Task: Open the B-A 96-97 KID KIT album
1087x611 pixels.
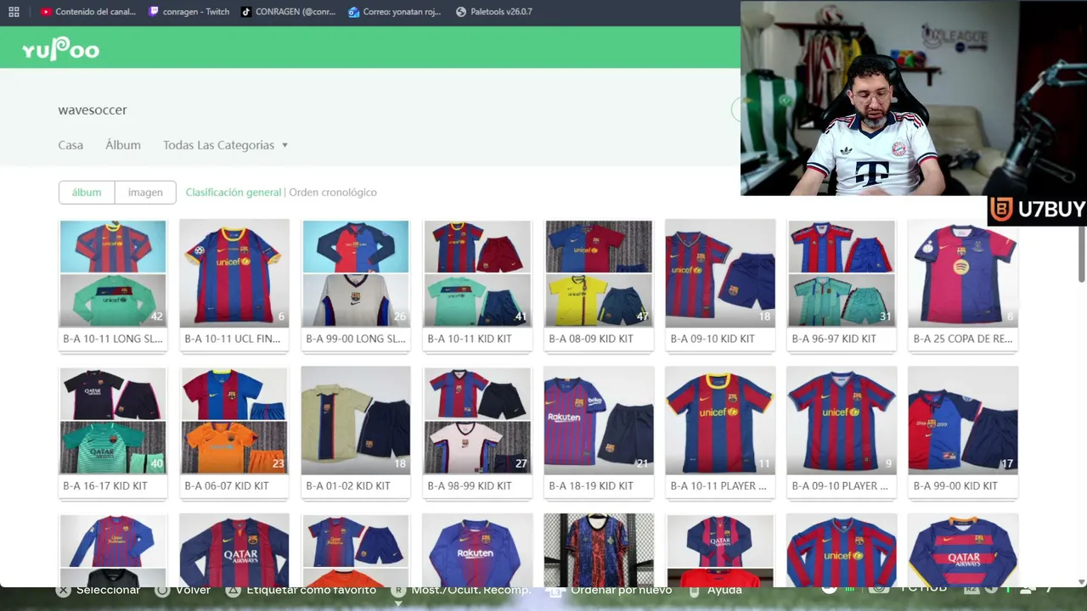Action: pos(842,285)
